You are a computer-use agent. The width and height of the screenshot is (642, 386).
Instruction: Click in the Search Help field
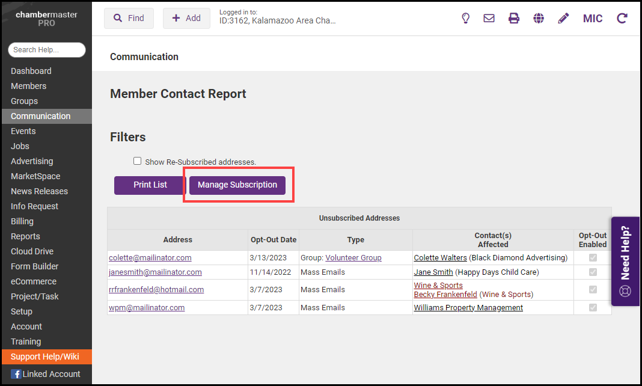coord(47,50)
